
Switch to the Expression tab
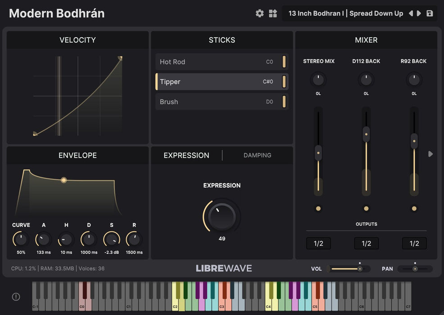(186, 155)
